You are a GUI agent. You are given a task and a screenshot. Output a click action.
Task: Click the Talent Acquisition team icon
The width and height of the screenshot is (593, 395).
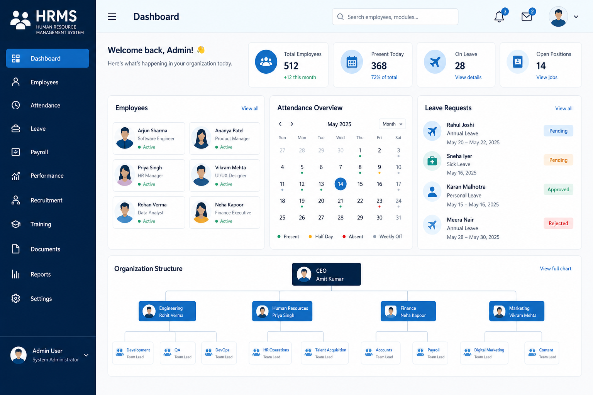308,352
